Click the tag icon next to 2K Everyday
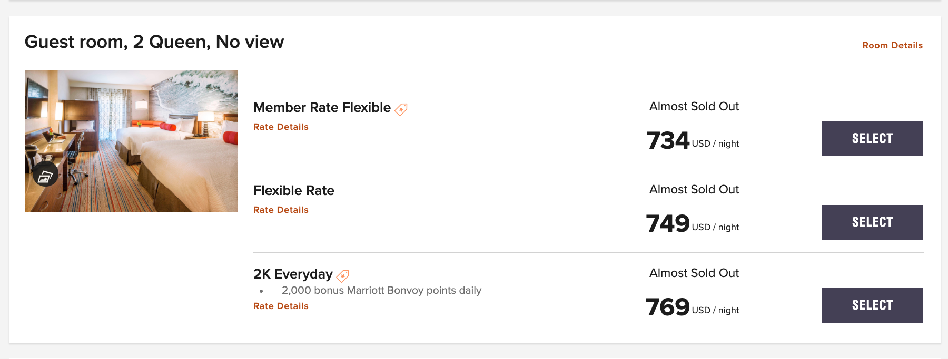This screenshot has width=948, height=359. tap(343, 275)
